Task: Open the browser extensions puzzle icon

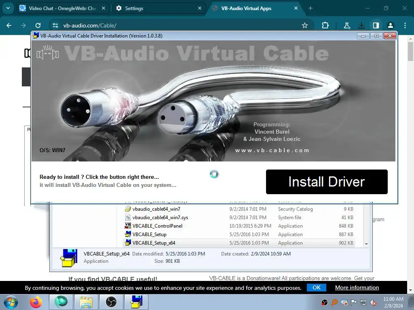Action: 325,25
